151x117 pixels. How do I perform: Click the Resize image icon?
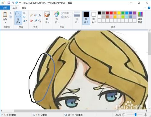pos(24,17)
